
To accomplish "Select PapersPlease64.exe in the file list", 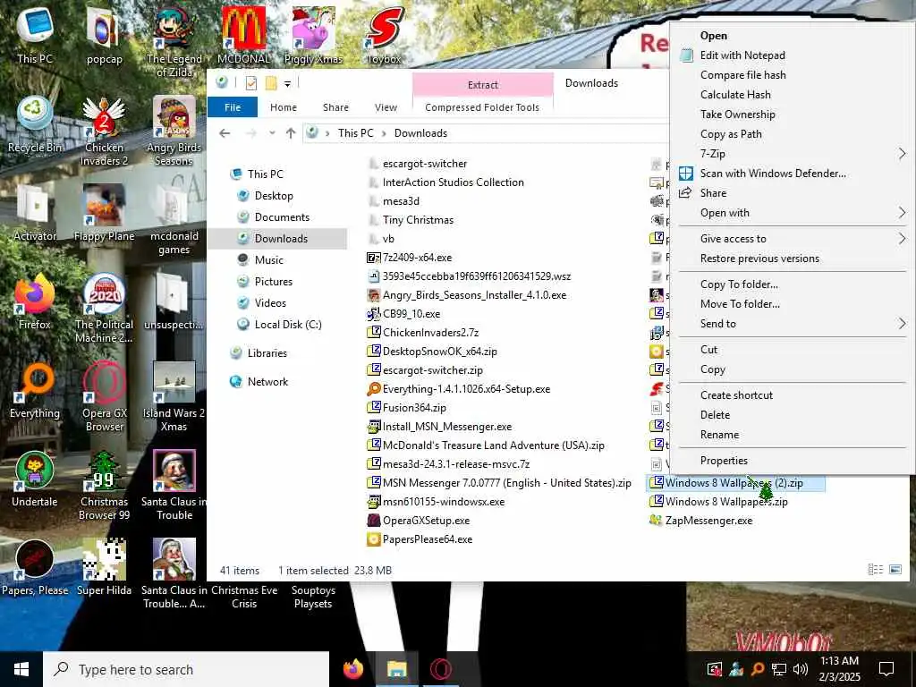I will tap(427, 539).
